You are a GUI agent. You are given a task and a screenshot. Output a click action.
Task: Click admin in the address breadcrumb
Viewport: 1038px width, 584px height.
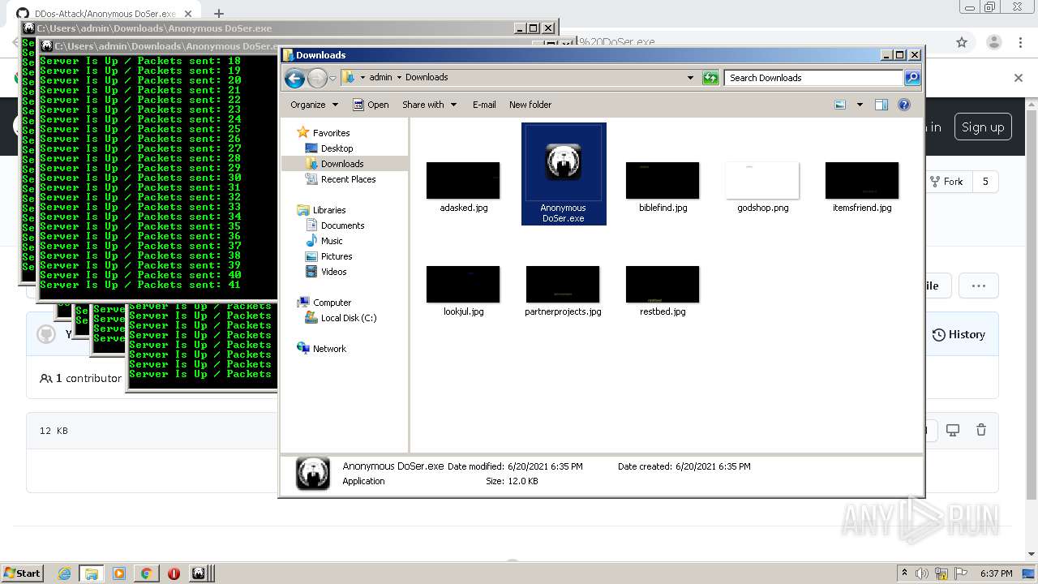[380, 78]
